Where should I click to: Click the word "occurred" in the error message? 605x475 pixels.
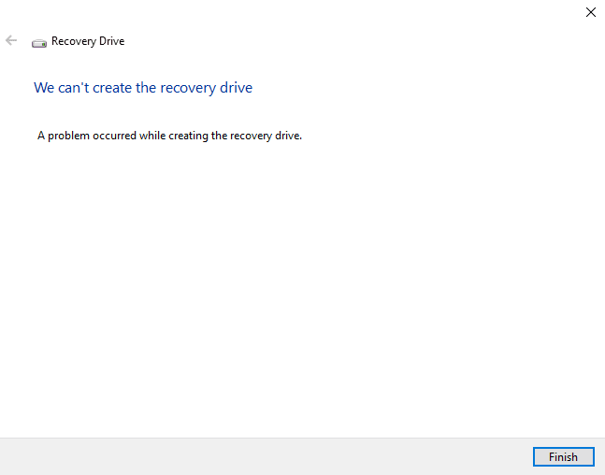pyautogui.click(x=115, y=136)
